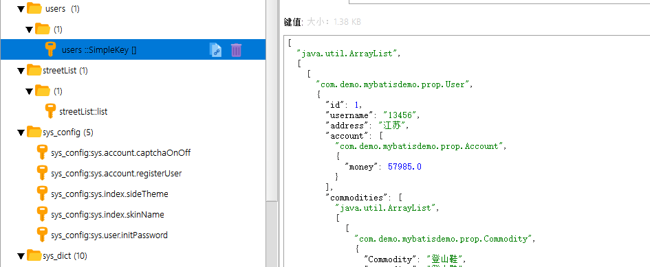This screenshot has height=267, width=650.
Task: Open sys_config:sys.account.registerUser key
Action: (x=116, y=174)
